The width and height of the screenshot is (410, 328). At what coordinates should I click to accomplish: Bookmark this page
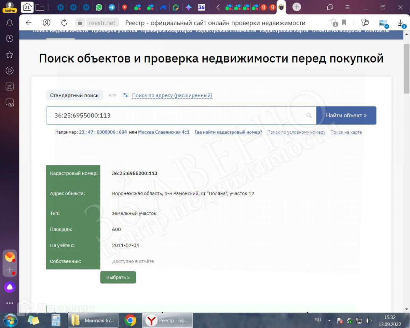[x=344, y=23]
